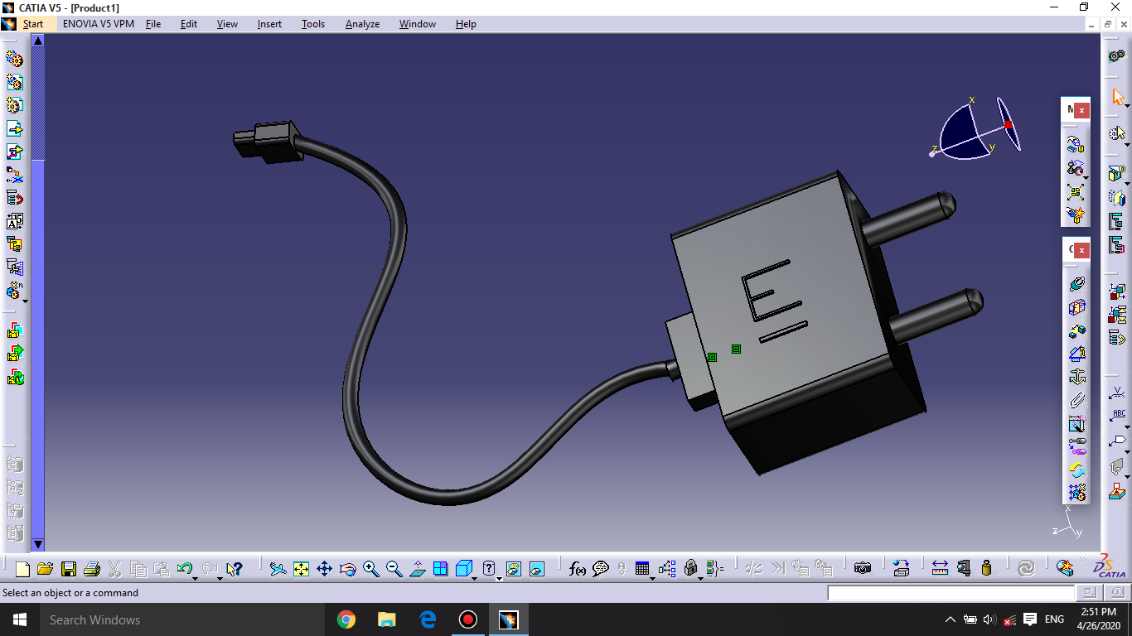Screen dimensions: 1132x636
Task: Click the Fix Component anchor icon
Action: [1076, 377]
